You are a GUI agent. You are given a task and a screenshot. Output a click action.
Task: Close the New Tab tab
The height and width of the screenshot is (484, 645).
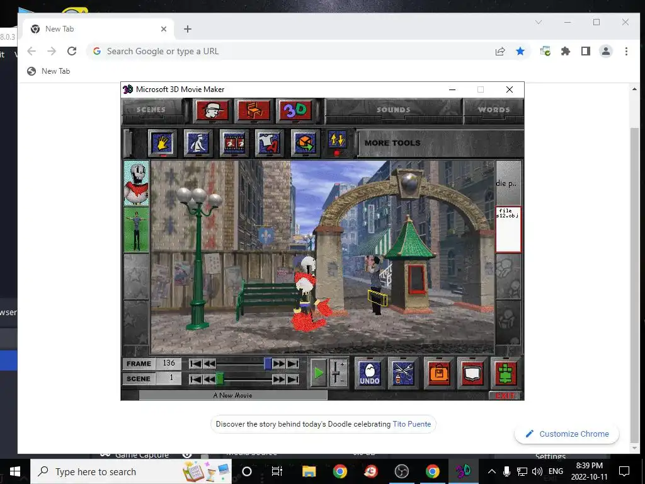tap(164, 29)
